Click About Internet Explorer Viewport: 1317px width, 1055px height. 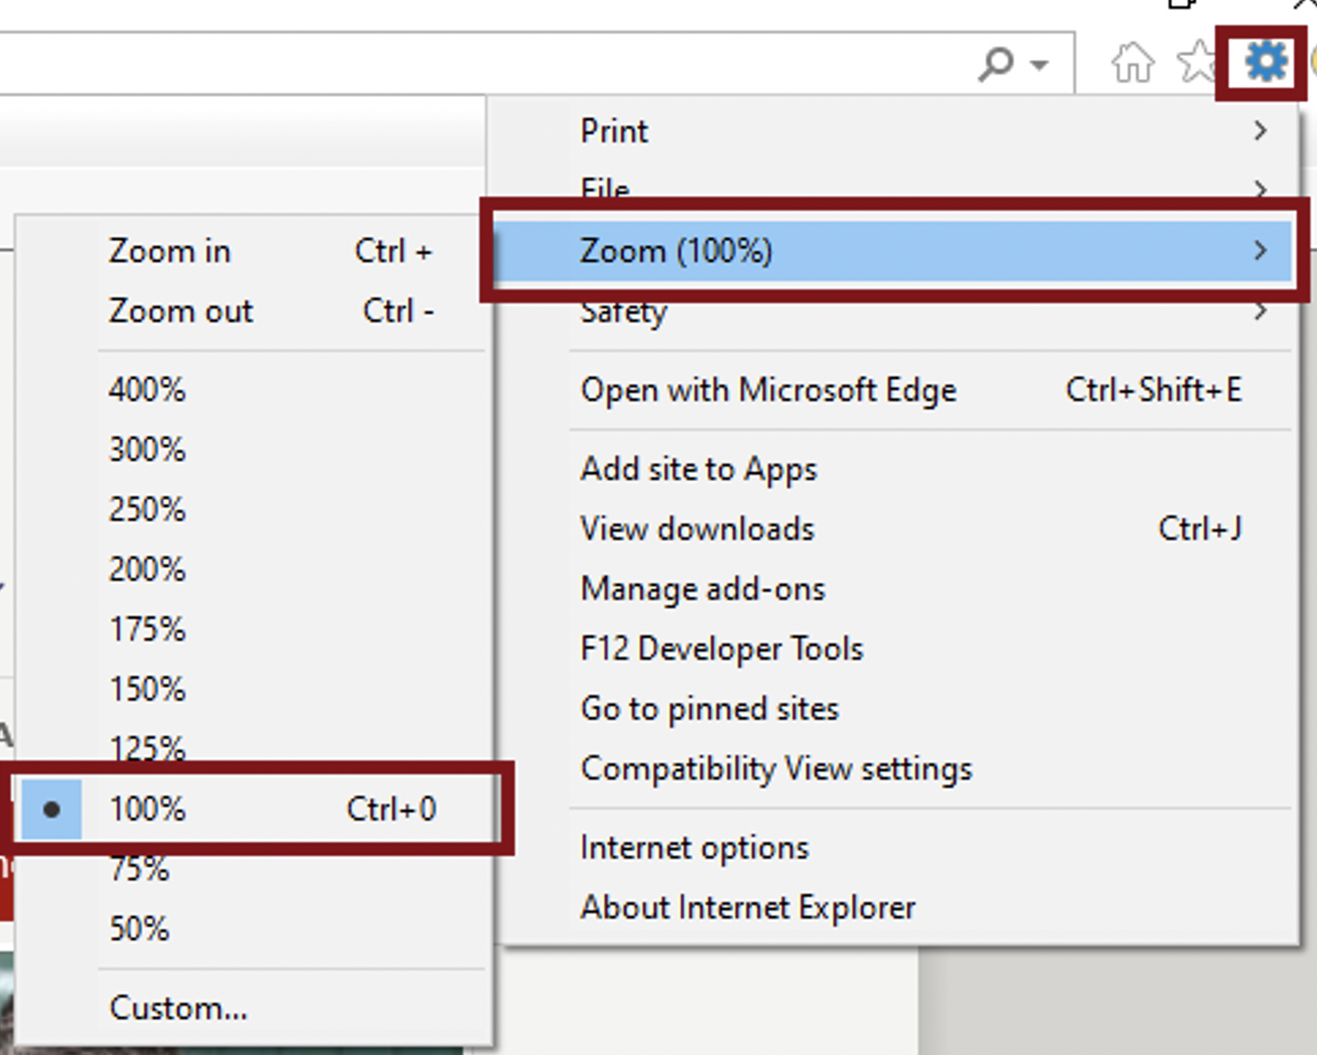click(747, 906)
